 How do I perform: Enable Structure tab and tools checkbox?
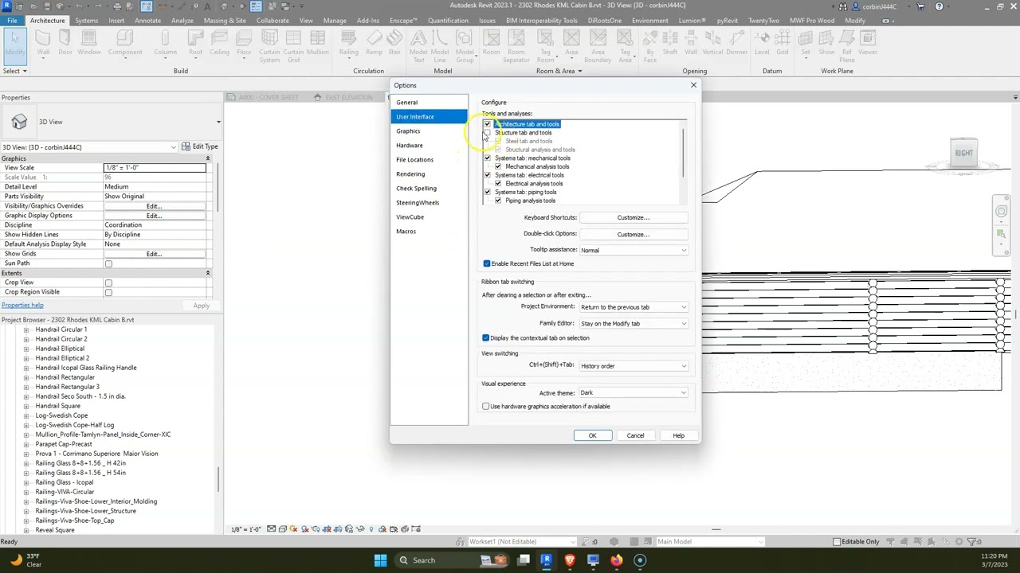coord(488,133)
